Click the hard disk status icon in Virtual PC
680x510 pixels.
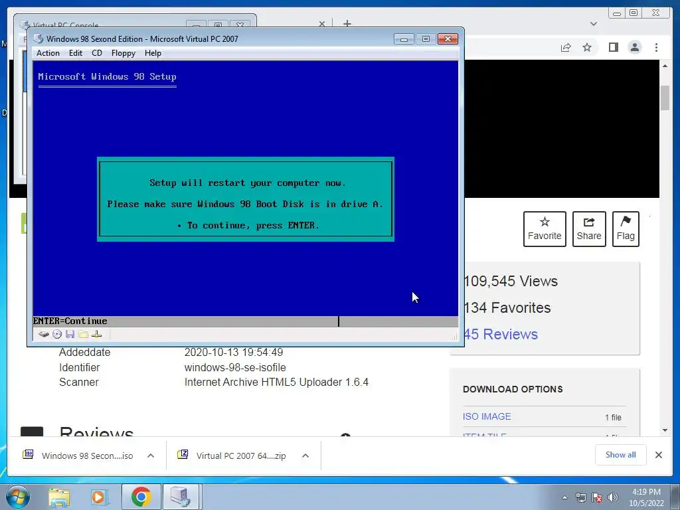coord(43,335)
